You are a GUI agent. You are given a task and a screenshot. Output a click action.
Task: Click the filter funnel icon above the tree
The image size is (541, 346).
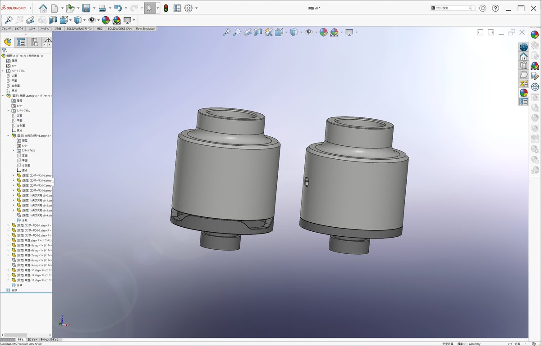(4, 51)
